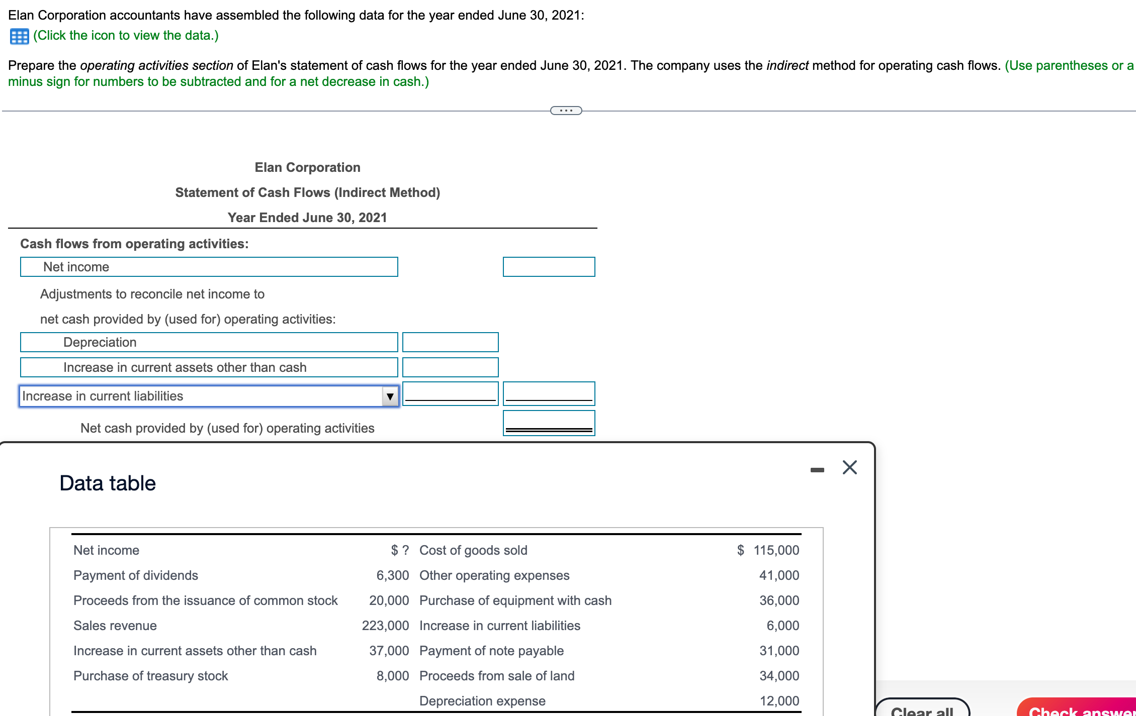Viewport: 1136px width, 716px height.
Task: Open the 'Click the icon to view the data' link
Action: (126, 36)
